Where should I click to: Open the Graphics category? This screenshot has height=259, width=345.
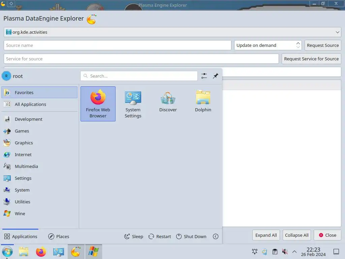[x=39, y=143]
